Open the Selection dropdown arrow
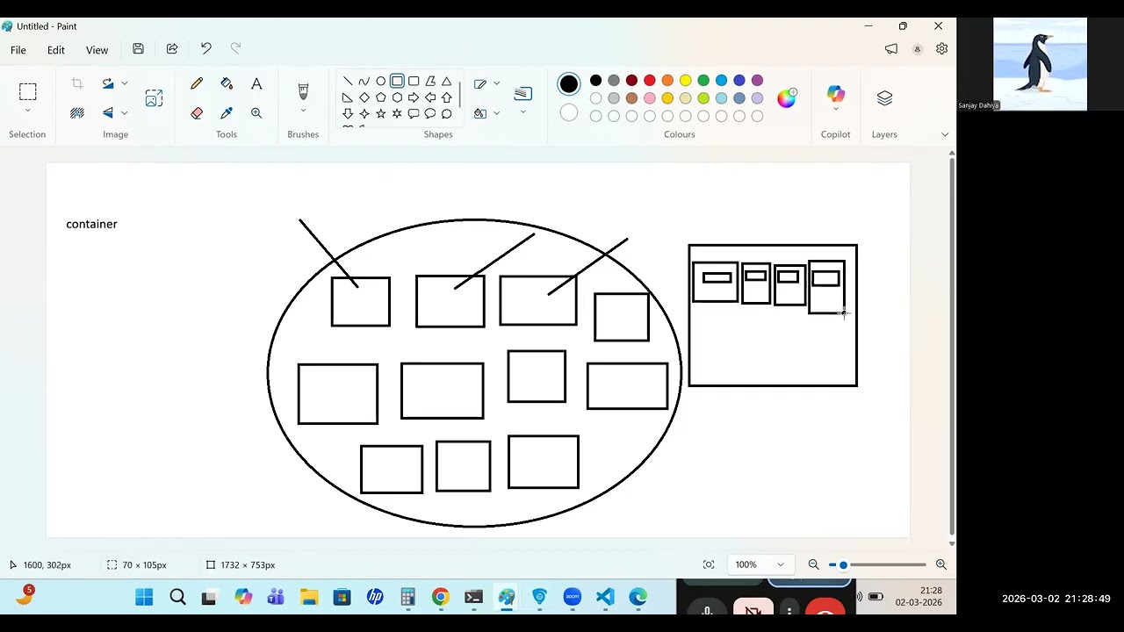 tap(27, 111)
